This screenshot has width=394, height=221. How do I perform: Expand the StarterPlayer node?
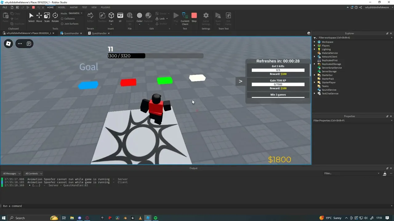click(315, 83)
